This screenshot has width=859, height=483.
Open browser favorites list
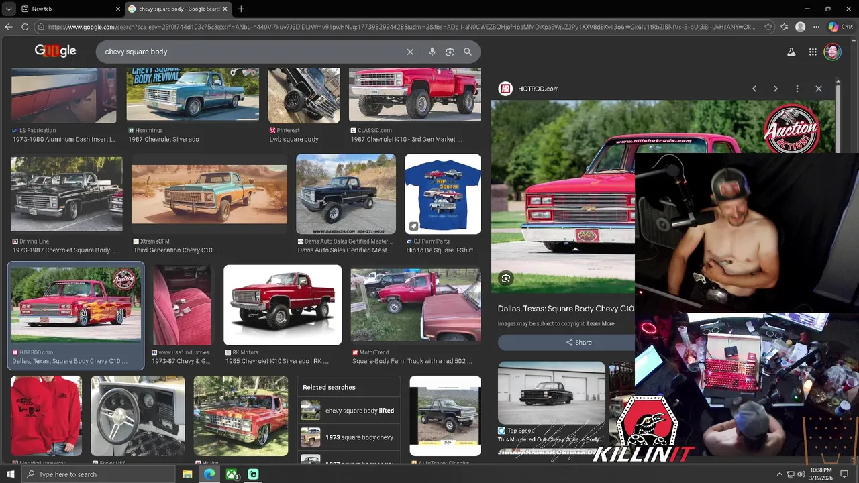[785, 27]
